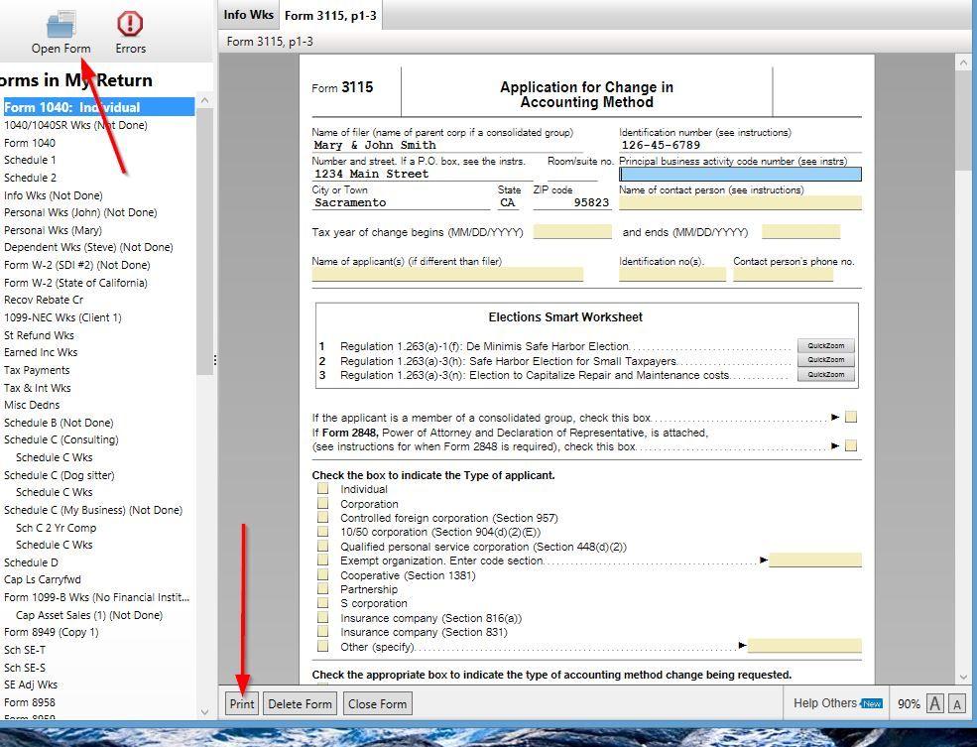
Task: Check Controlled foreign corporation (Section 957) box
Action: click(322, 517)
